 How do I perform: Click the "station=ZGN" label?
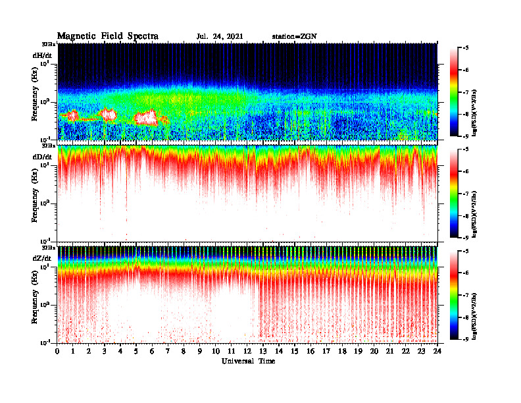pos(294,37)
